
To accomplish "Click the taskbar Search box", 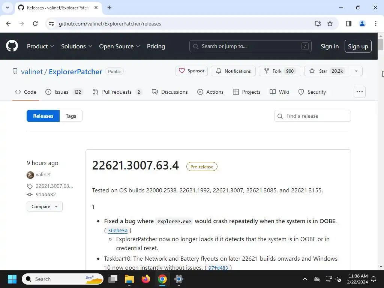I will tap(63, 279).
